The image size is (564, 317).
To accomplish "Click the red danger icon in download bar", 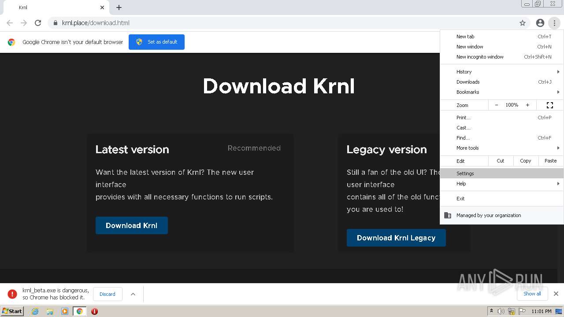I will (x=12, y=294).
